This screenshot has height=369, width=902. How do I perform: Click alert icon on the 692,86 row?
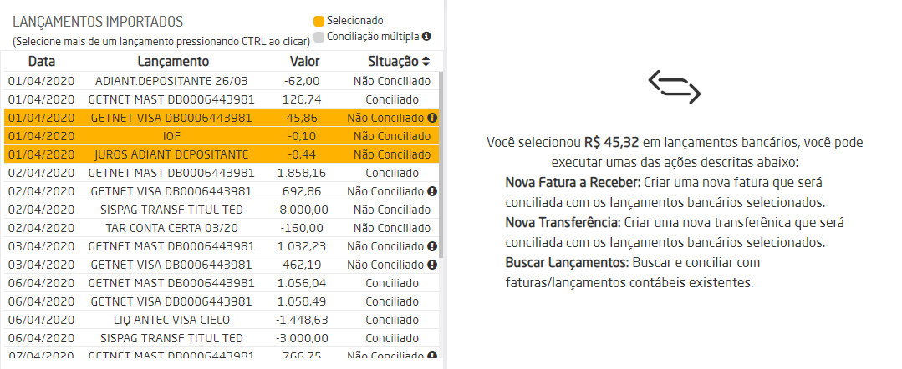tap(432, 191)
